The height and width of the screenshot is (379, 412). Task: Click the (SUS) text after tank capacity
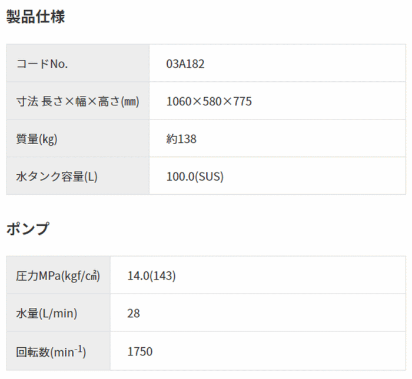click(209, 176)
